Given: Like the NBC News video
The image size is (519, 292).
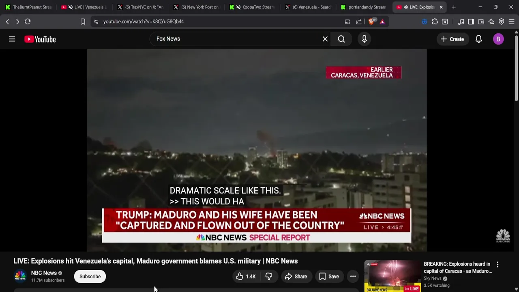Looking at the screenshot, I should point(246,277).
